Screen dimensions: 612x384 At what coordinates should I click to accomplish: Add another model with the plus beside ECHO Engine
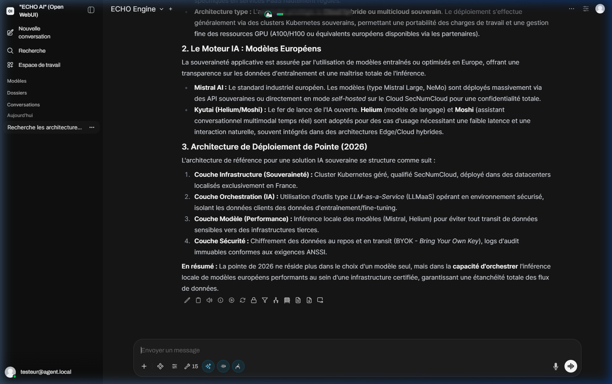pos(171,9)
